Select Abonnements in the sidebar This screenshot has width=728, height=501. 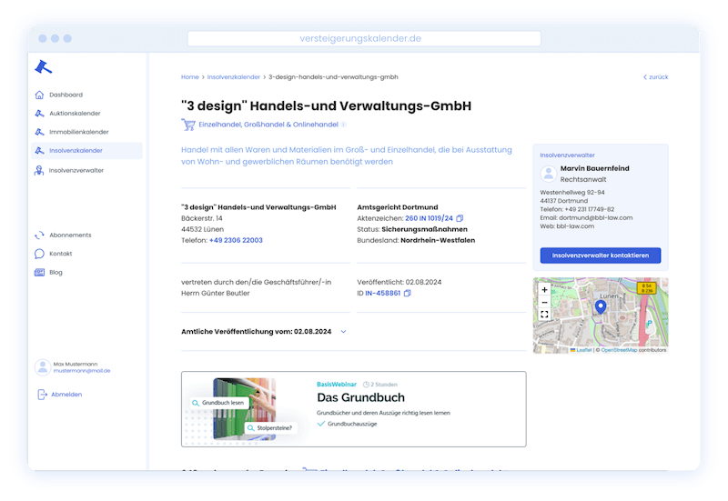point(70,235)
